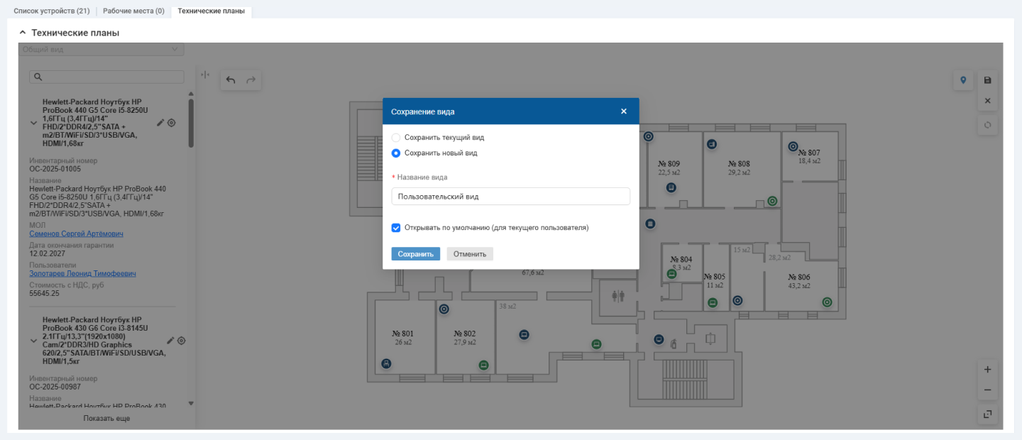Click the map pin marker icon
Screen dimensions: 1022x440
963,80
